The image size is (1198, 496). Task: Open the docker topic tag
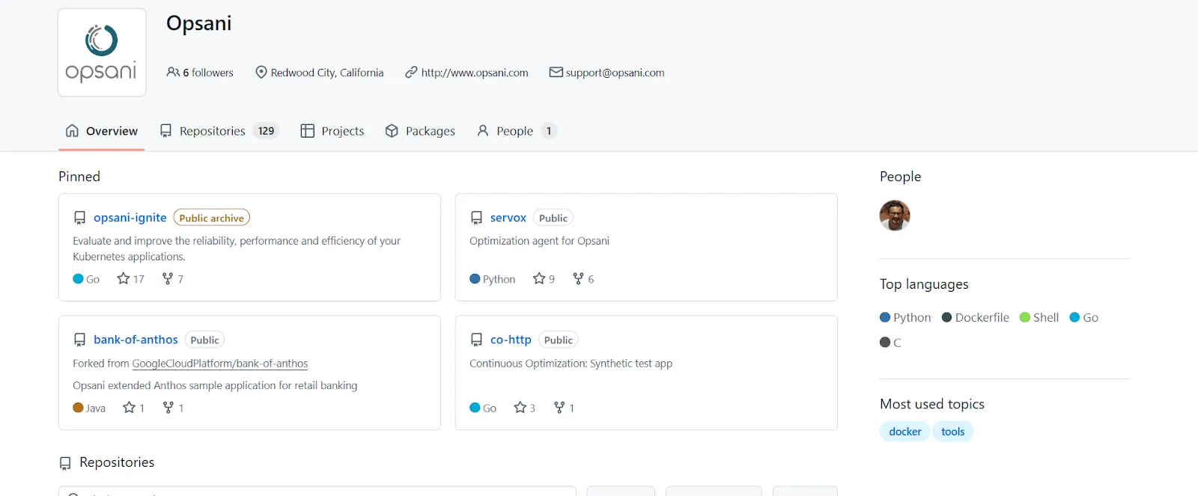click(x=905, y=432)
